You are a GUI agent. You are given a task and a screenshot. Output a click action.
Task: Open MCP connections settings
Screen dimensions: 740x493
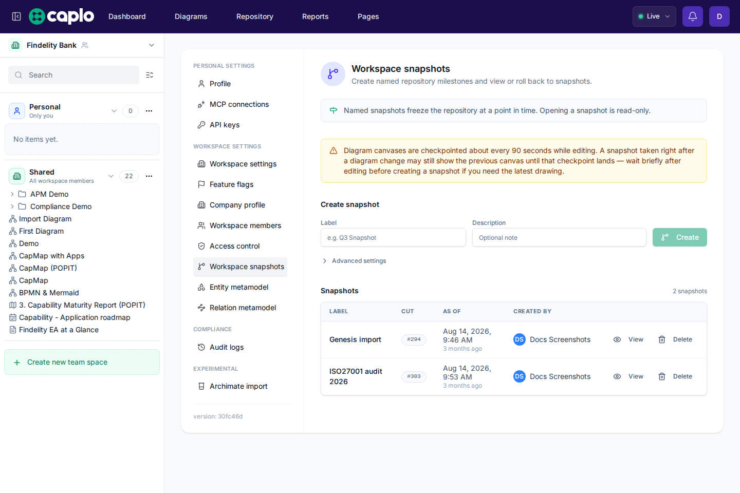tap(240, 104)
